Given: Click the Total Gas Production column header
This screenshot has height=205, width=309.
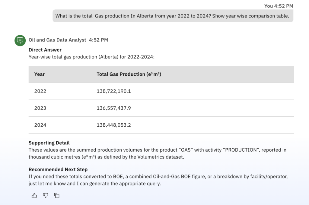Looking at the screenshot, I should coord(129,74).
